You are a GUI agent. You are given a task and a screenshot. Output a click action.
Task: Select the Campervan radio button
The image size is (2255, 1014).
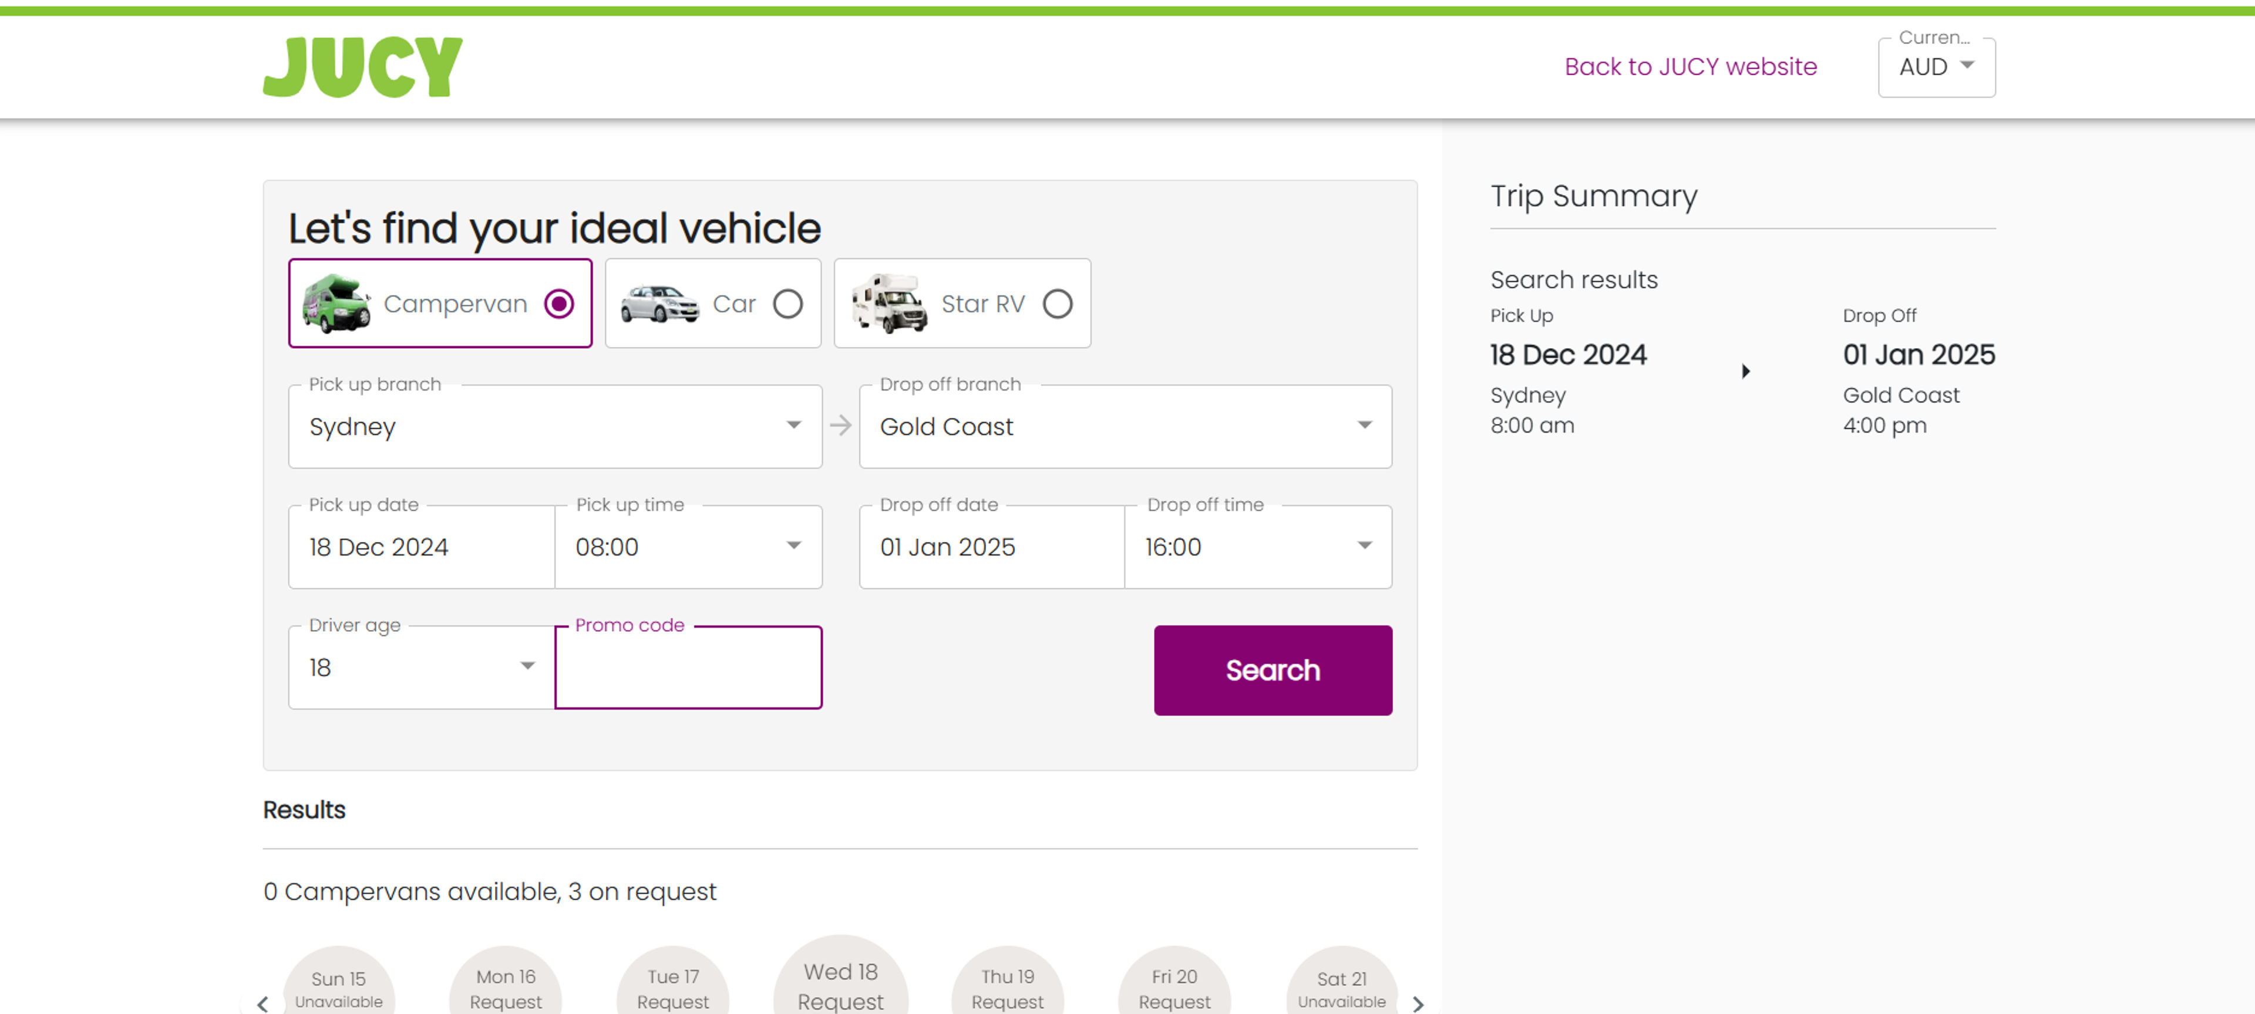tap(560, 304)
